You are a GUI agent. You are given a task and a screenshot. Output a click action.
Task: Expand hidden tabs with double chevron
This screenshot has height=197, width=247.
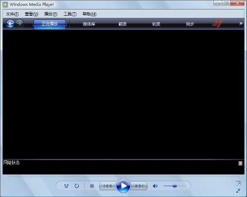(241, 24)
